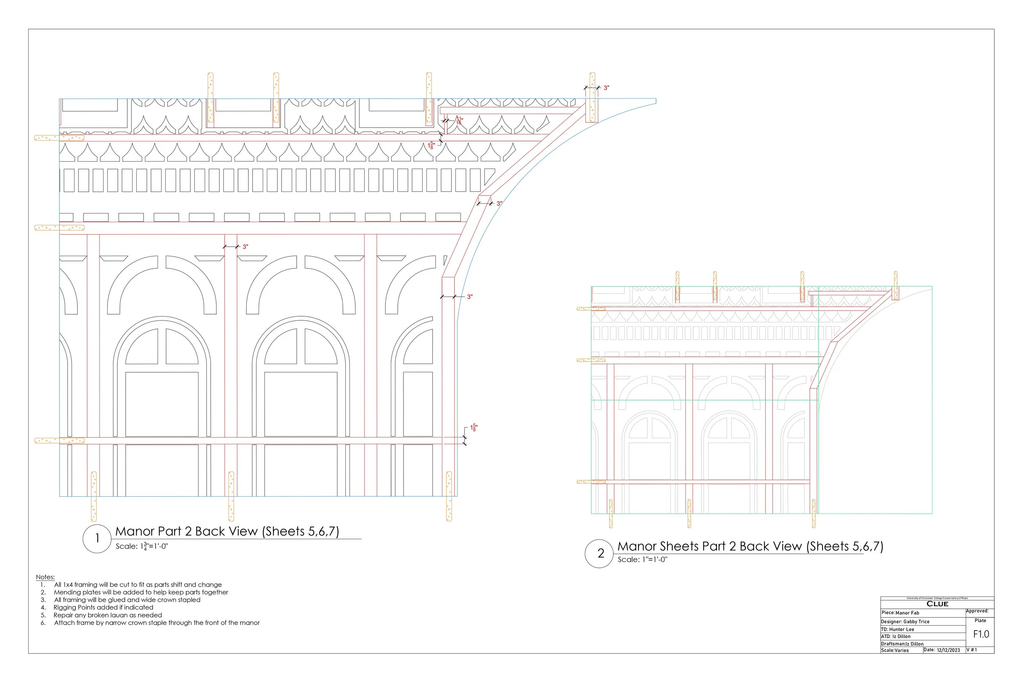Click the Date: 12/12/2023 field
This screenshot has height=682, width=1023.
pos(942,650)
